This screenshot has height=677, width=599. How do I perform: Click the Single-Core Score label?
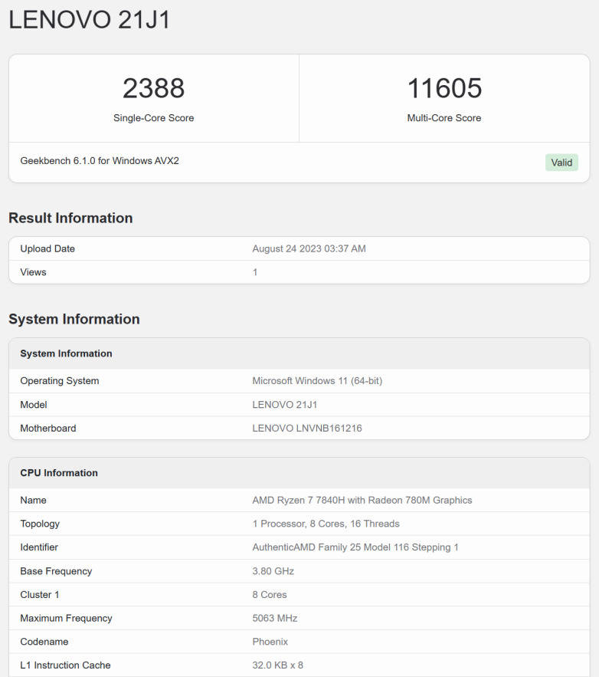click(153, 118)
